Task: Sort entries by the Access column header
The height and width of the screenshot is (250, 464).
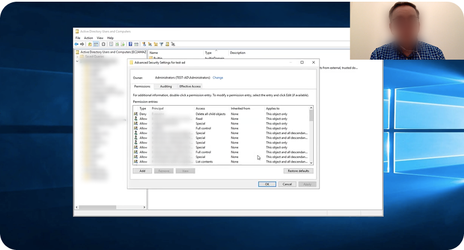Action: click(212, 109)
